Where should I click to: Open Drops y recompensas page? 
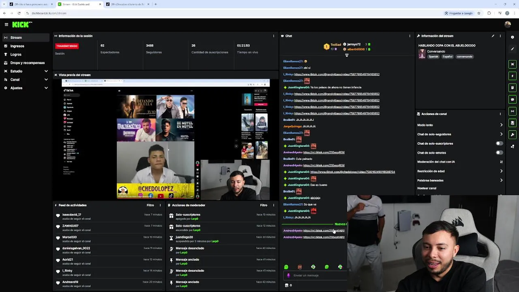25,63
